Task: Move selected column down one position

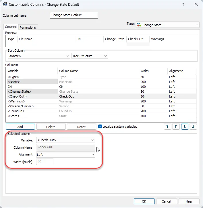Action: (x=185, y=127)
